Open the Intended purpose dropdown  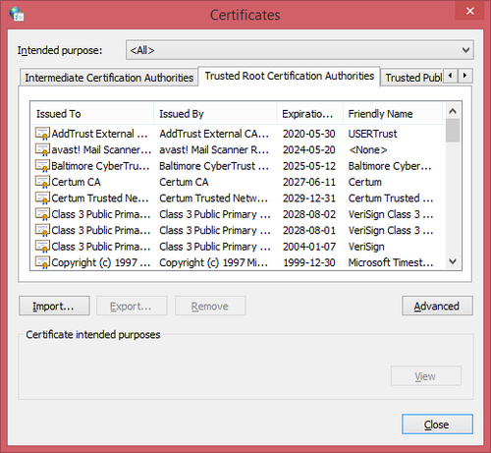click(300, 50)
